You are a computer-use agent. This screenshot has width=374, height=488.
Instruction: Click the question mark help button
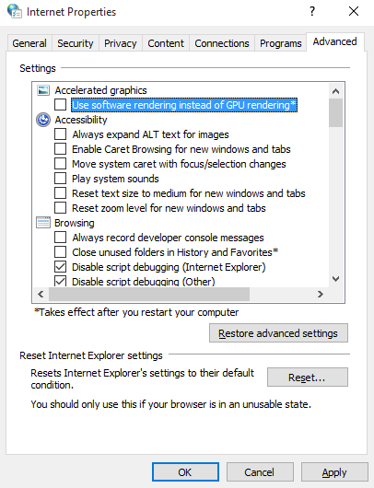point(312,12)
